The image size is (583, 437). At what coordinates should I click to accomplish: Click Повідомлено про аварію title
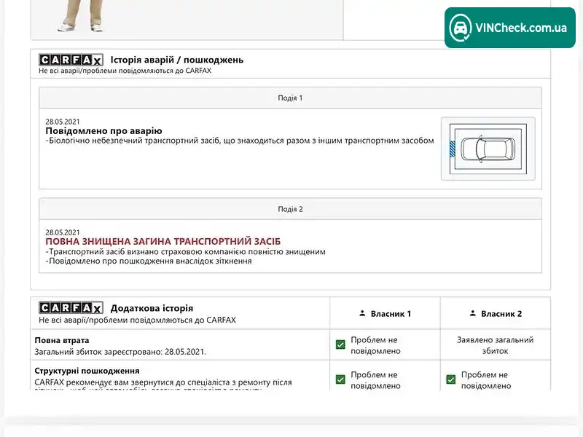(x=103, y=131)
